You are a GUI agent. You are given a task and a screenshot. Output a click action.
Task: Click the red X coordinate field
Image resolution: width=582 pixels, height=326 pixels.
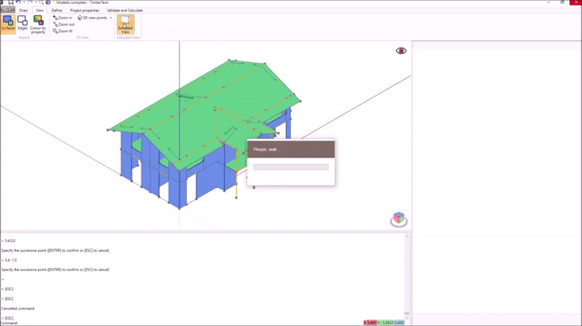coord(370,323)
